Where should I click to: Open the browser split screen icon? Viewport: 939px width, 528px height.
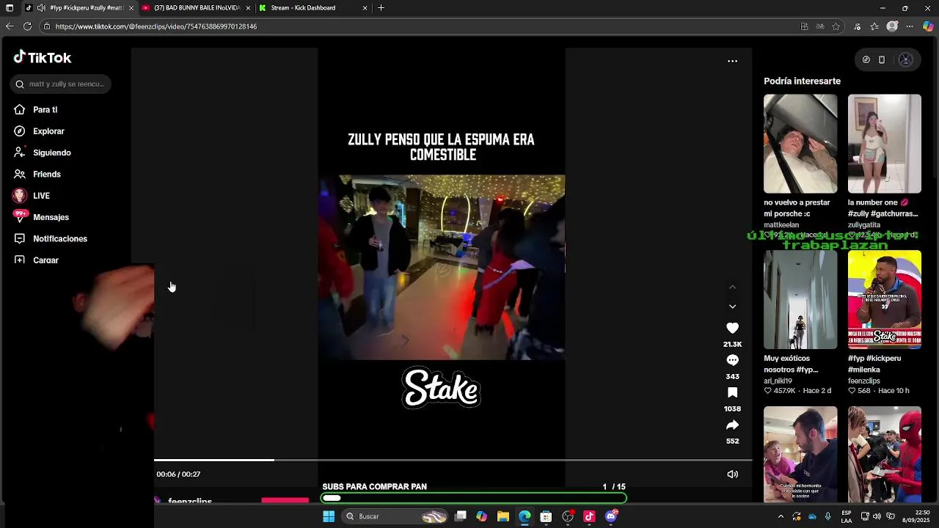[805, 26]
